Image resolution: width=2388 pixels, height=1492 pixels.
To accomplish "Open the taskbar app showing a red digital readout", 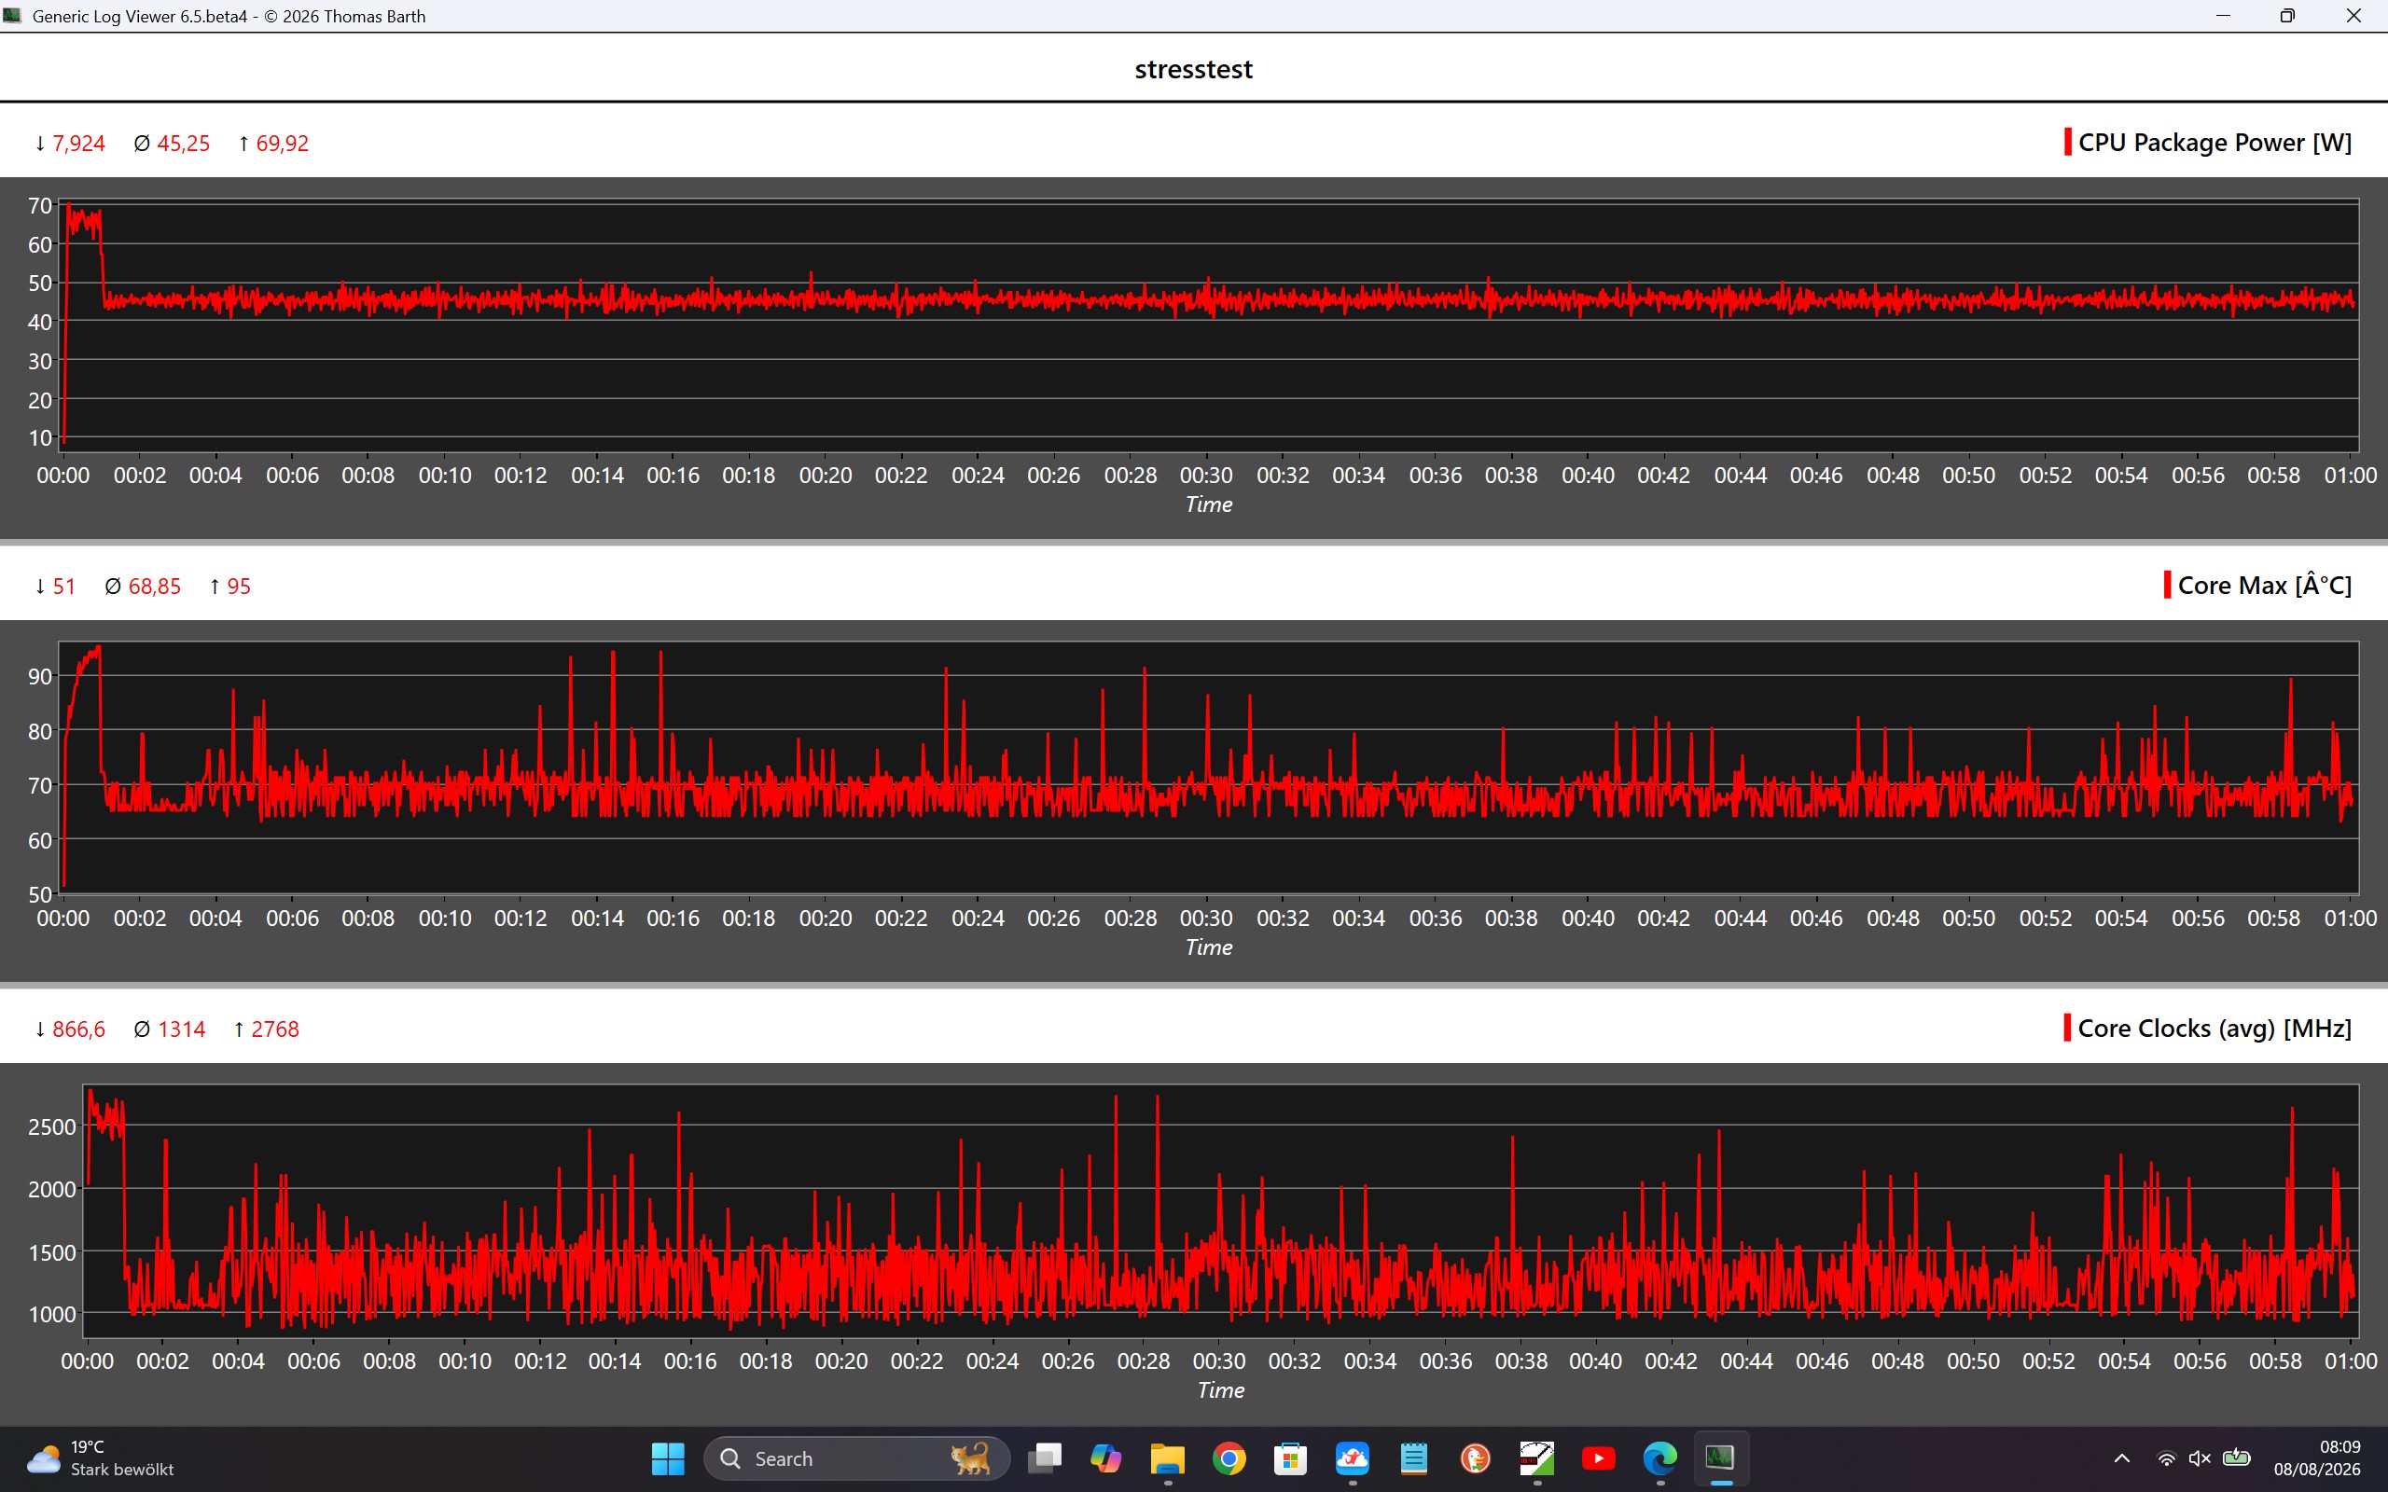I will pyautogui.click(x=1537, y=1457).
